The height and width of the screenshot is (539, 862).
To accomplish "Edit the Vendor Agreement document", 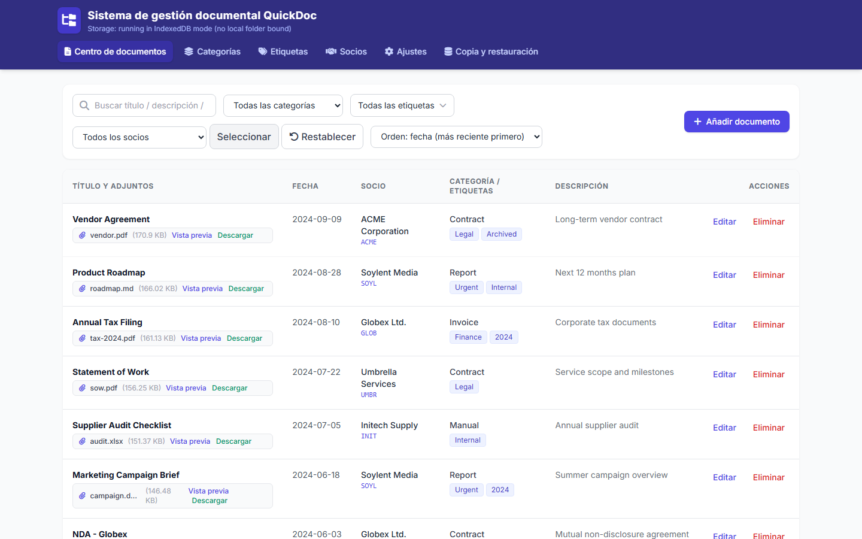I will 724,222.
